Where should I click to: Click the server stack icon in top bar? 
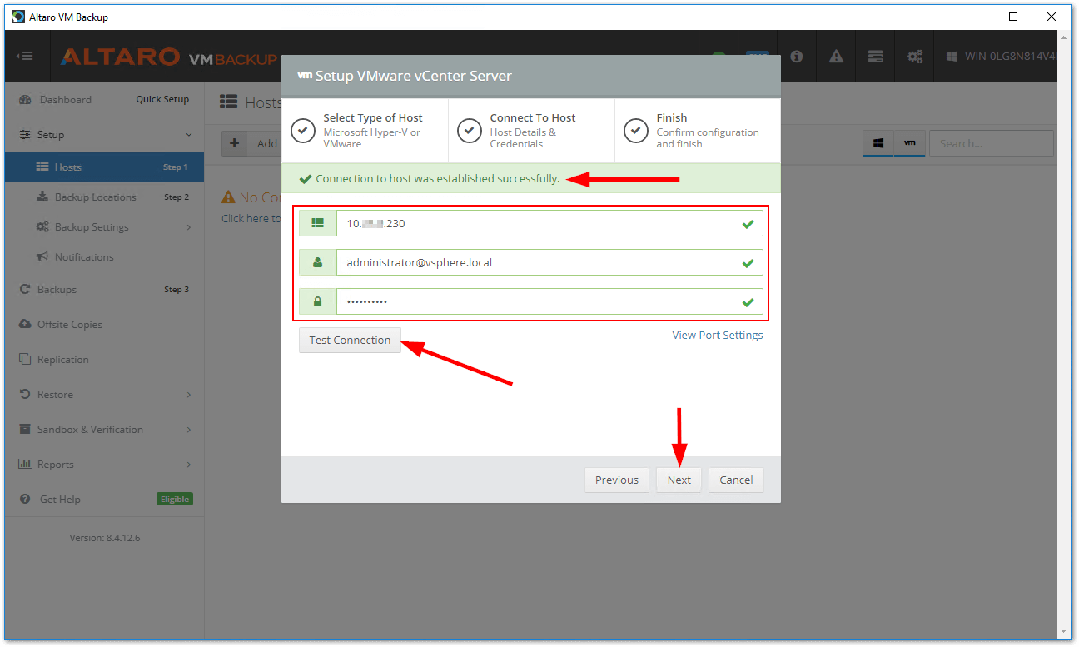coord(875,57)
